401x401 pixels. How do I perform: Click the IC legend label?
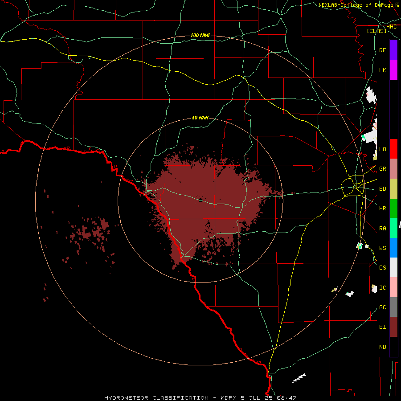(382, 288)
